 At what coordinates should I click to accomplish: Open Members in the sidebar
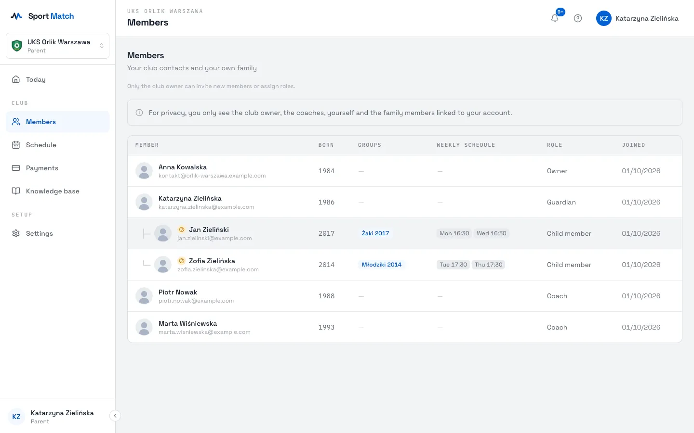(x=58, y=122)
